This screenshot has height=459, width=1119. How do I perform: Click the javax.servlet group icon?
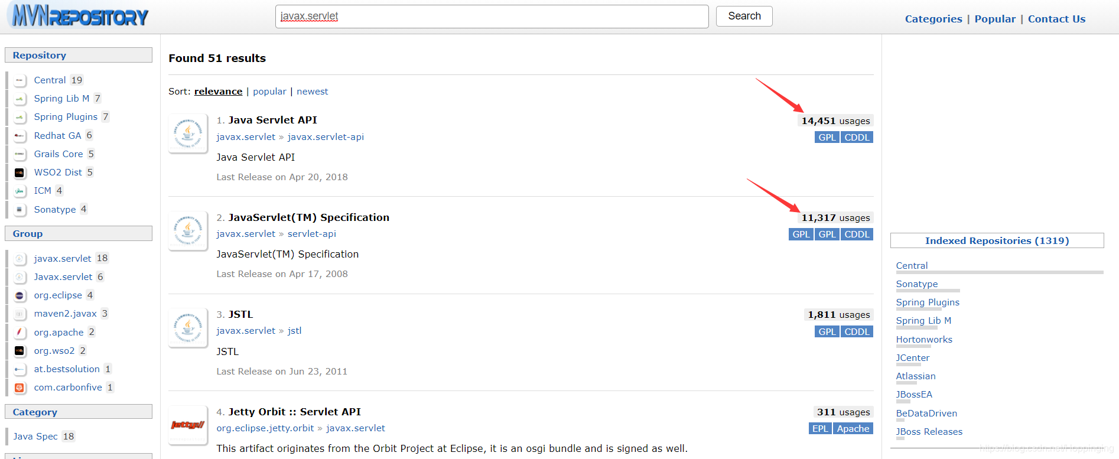coord(19,259)
